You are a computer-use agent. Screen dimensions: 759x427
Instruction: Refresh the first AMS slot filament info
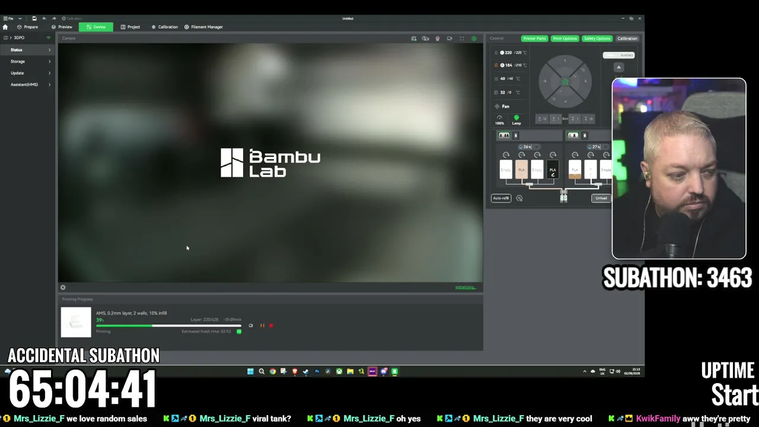506,155
